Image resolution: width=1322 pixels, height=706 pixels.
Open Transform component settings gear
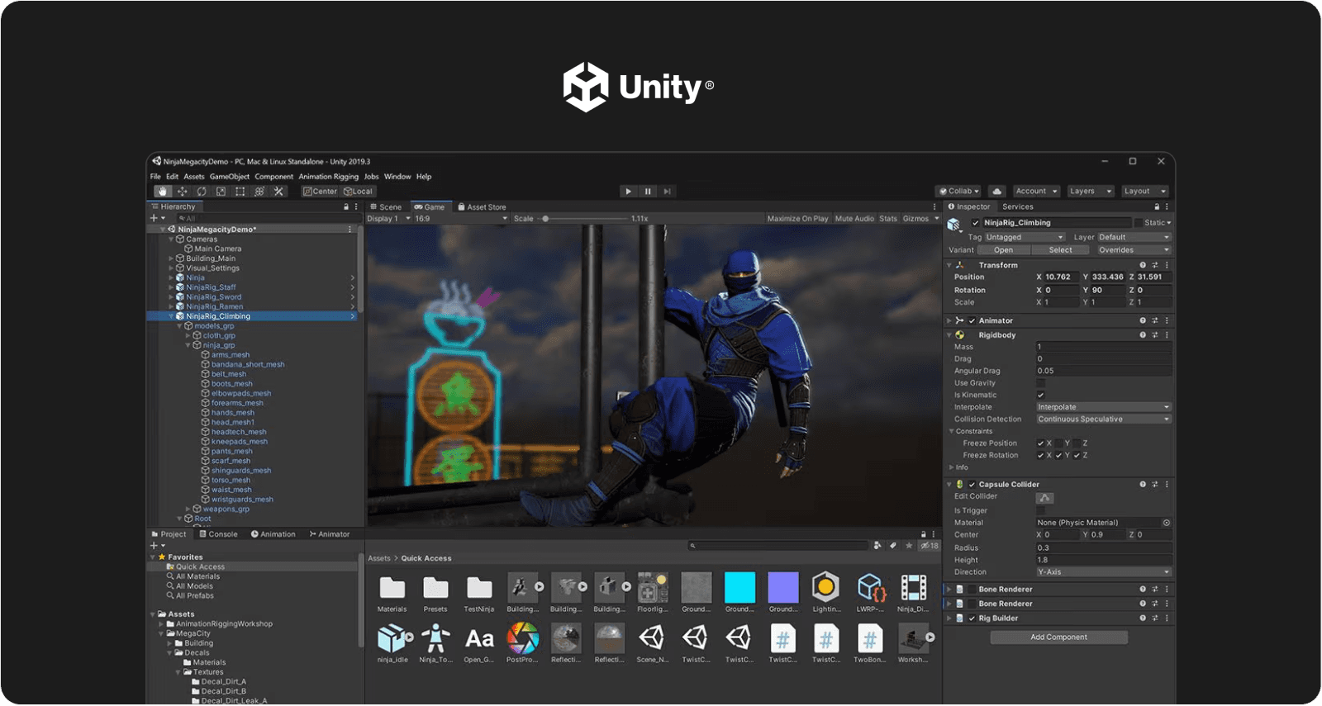pos(1155,266)
